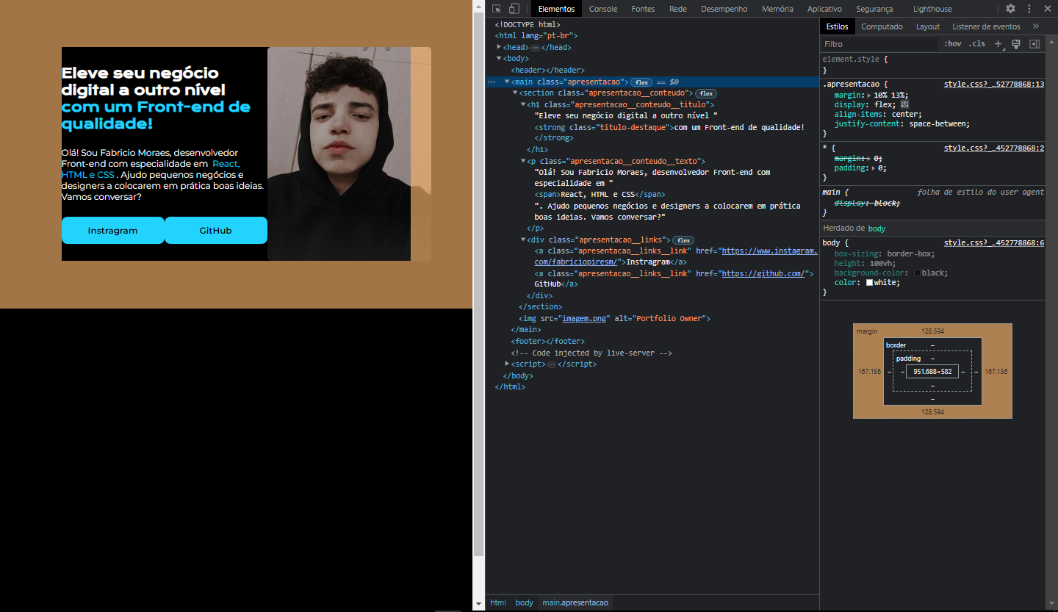Collapse the div apresentacao__links node

(523, 240)
